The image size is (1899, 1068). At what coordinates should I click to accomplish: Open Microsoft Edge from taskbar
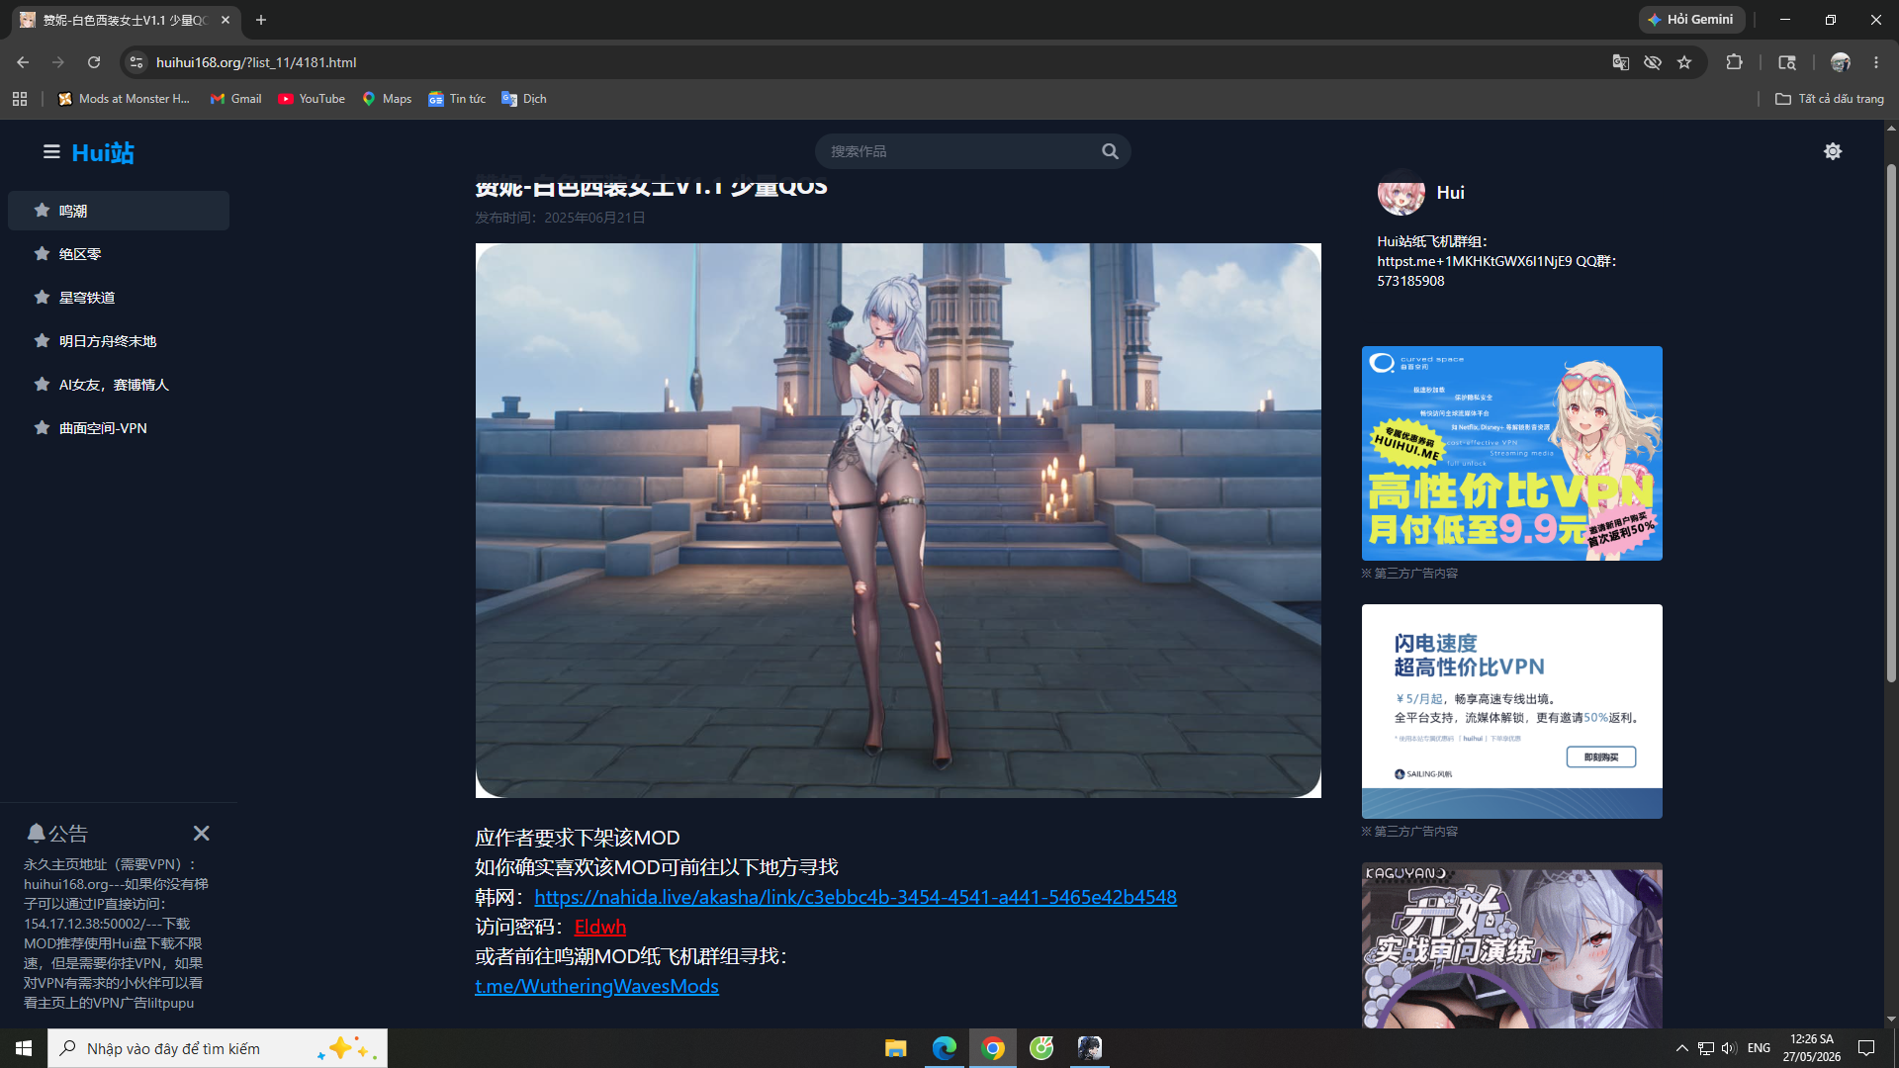coord(944,1048)
